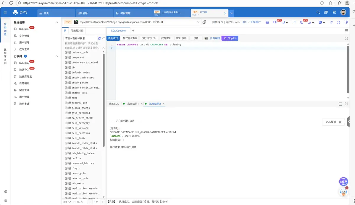The height and width of the screenshot is (205, 355).
Task: Enter fullscreen via toolbar expand icon
Action: [339, 22]
